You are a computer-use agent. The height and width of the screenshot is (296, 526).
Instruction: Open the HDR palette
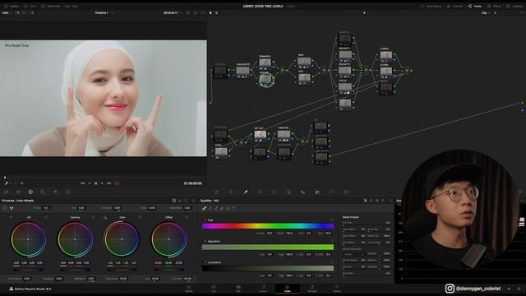(43, 192)
